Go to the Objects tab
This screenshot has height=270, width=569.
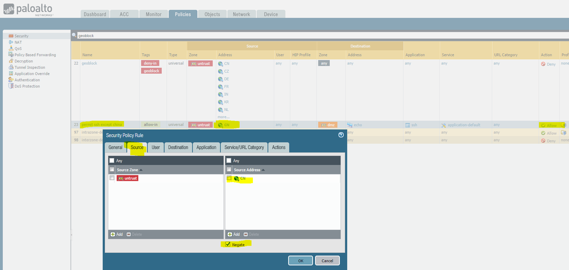pos(212,14)
